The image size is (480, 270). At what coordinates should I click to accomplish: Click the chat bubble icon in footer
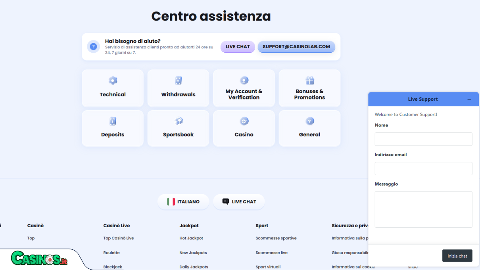(226, 201)
